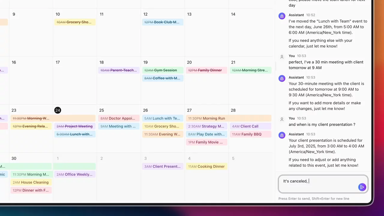The height and width of the screenshot is (216, 384).
Task: Open the 12PM Family Dinner event on the 20th
Action: tap(207, 70)
